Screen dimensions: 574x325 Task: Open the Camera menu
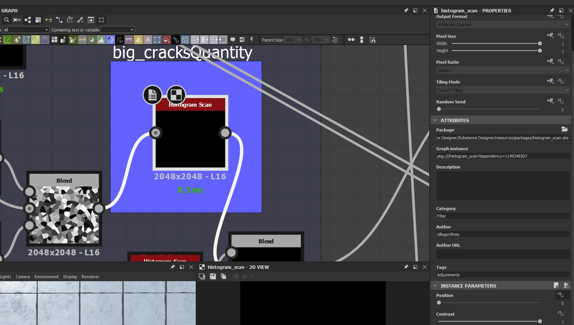coord(23,277)
